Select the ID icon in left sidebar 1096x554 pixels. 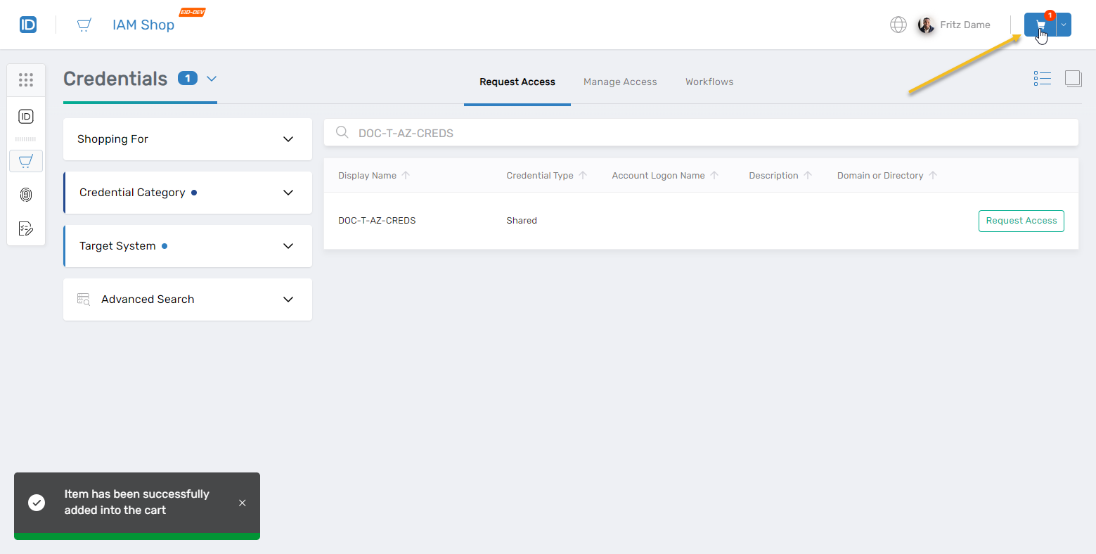click(x=26, y=117)
